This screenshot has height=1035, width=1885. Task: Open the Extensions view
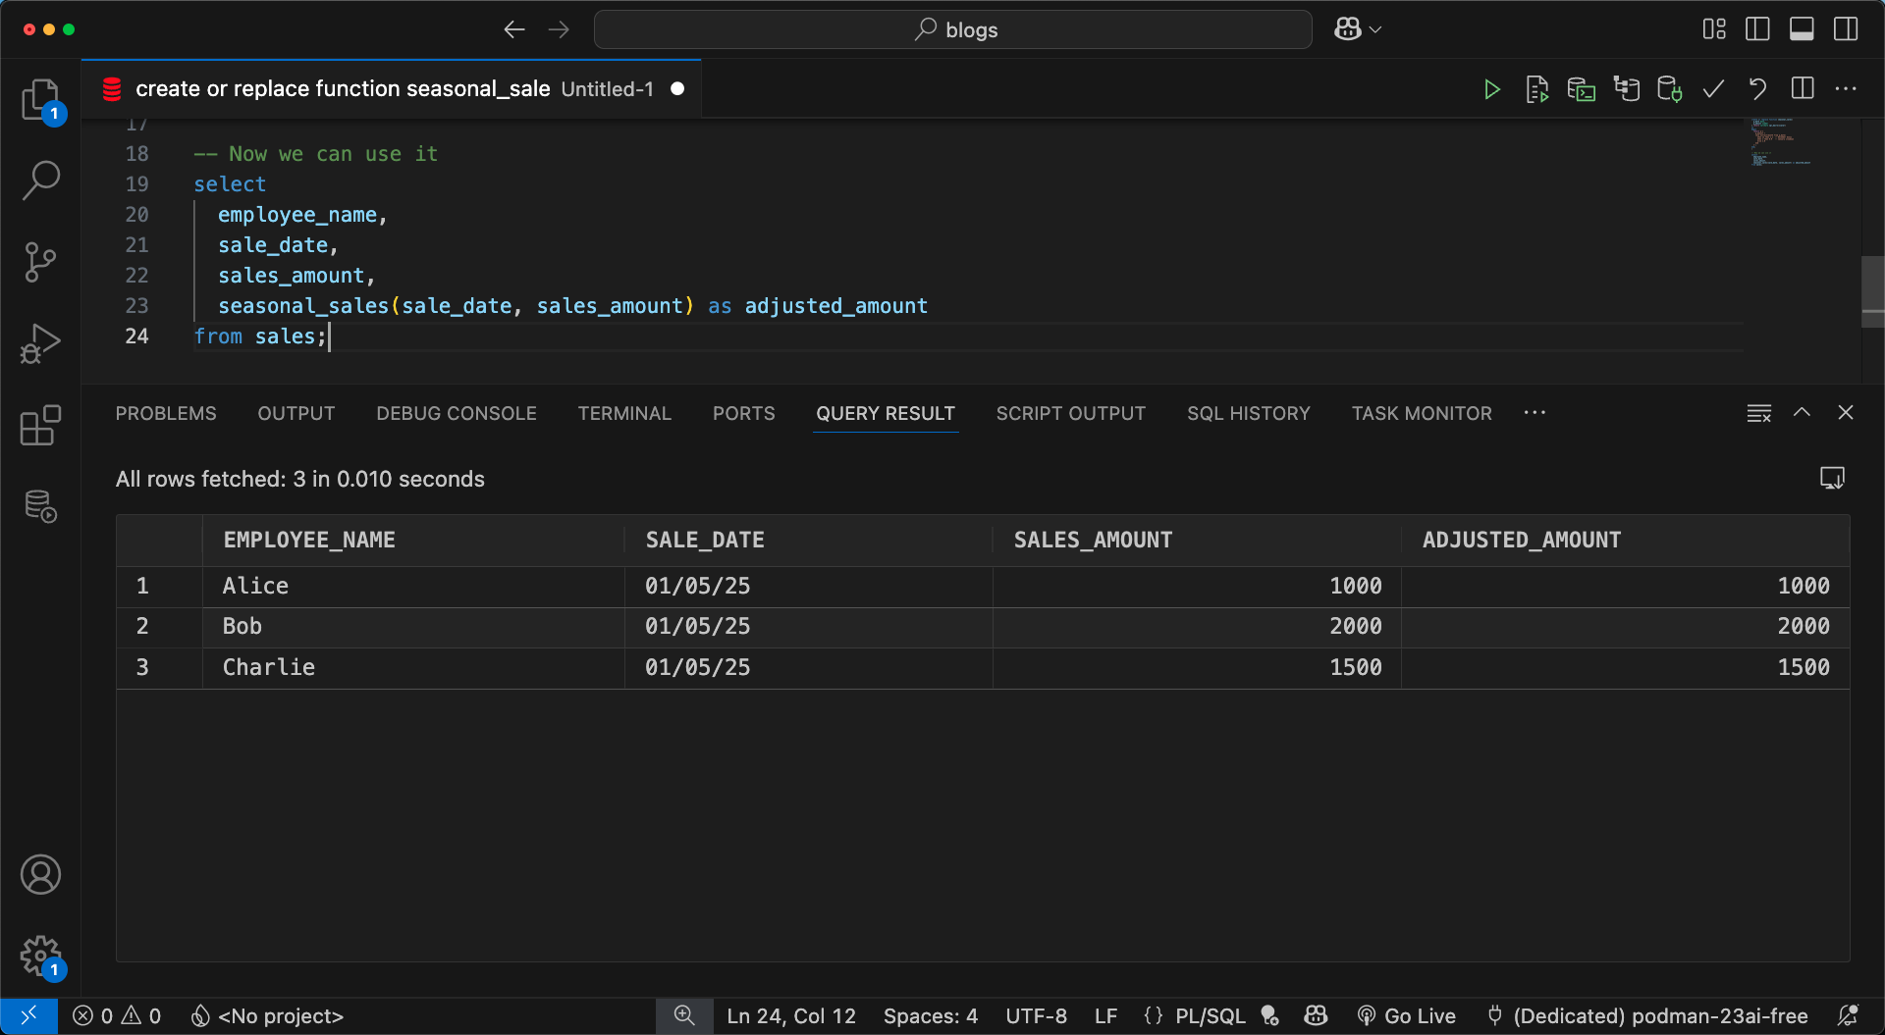pos(40,425)
